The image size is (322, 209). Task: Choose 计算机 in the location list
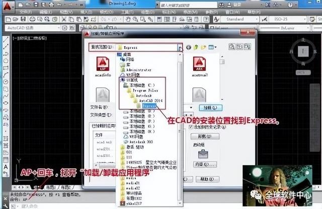pyautogui.click(x=129, y=80)
